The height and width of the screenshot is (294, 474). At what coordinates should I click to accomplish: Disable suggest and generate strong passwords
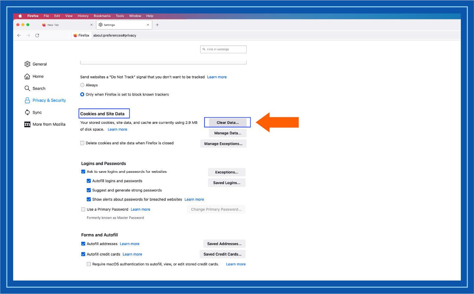coord(89,190)
